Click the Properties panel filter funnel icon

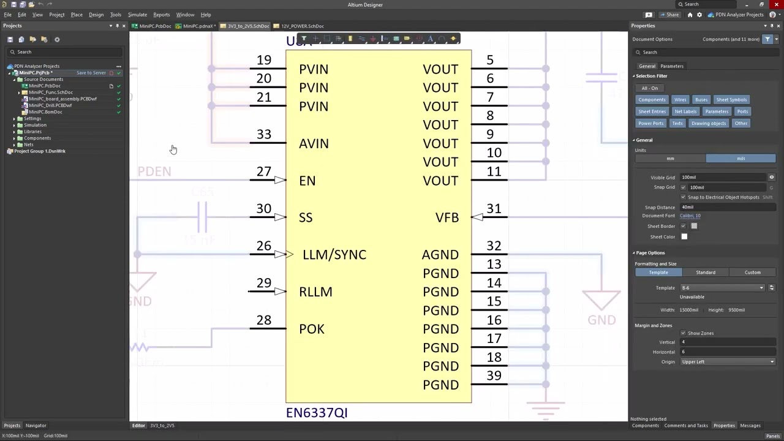coord(767,39)
